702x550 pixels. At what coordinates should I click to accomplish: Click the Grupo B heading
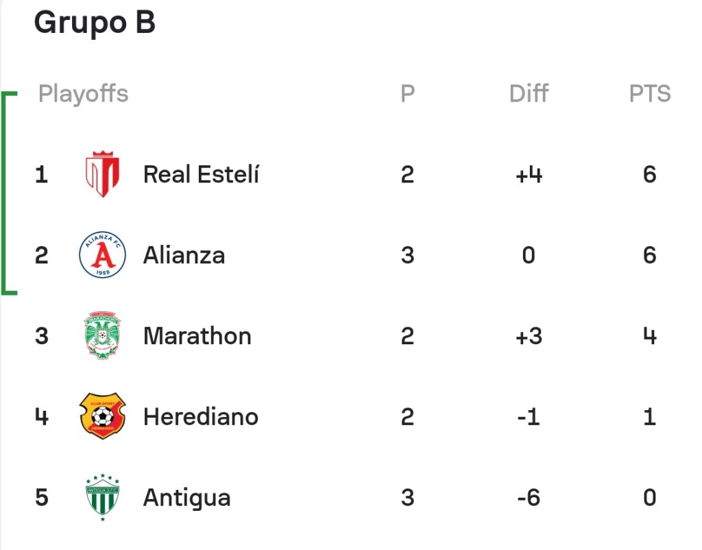click(95, 23)
